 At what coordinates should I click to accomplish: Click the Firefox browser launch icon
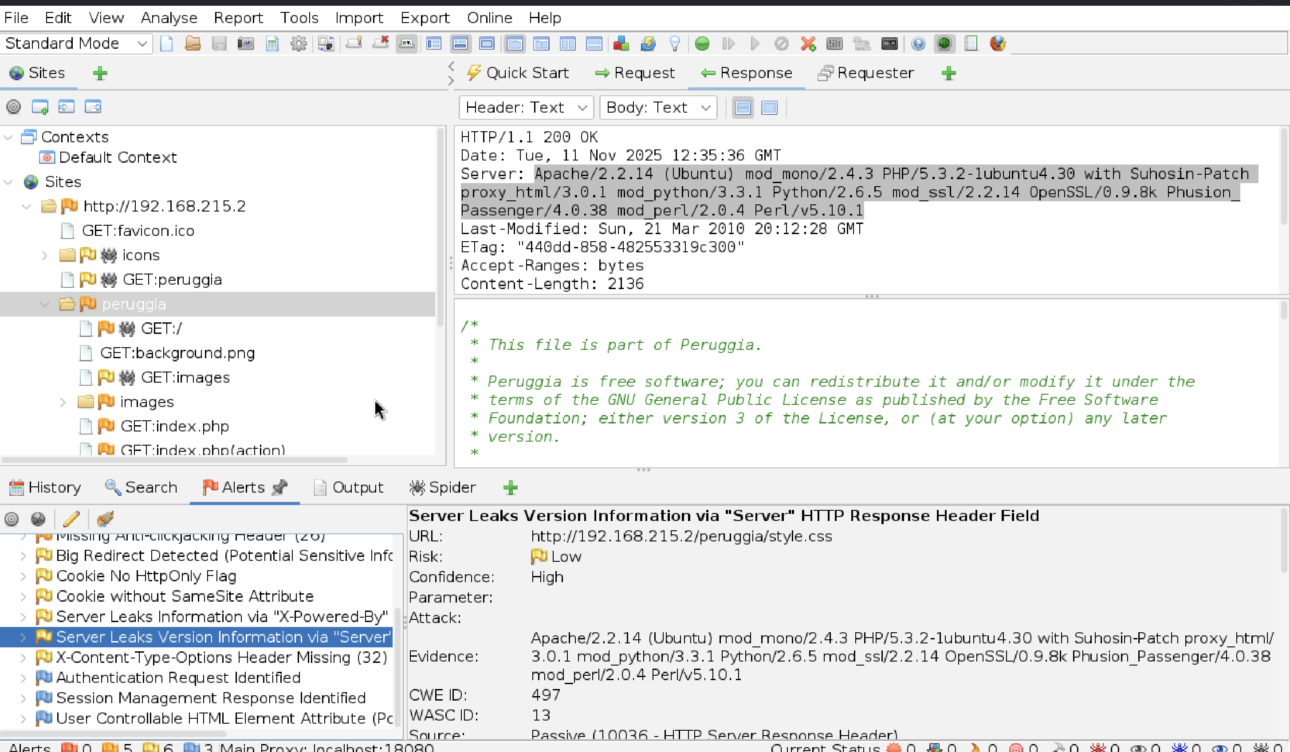tap(997, 43)
